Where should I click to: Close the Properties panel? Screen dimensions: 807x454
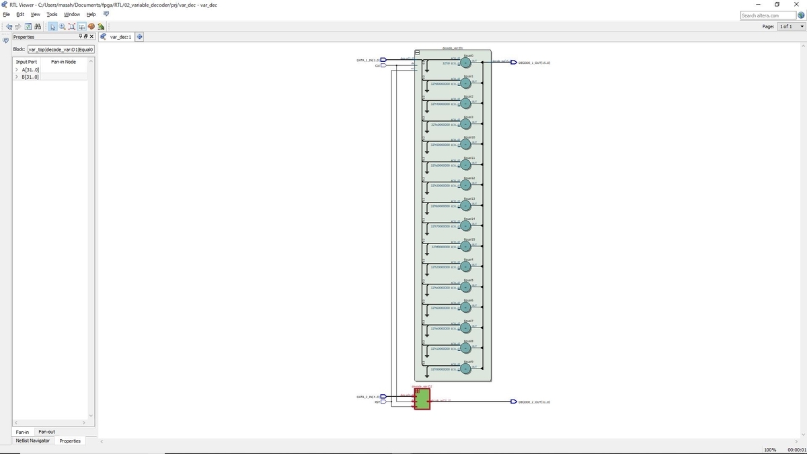(x=91, y=36)
